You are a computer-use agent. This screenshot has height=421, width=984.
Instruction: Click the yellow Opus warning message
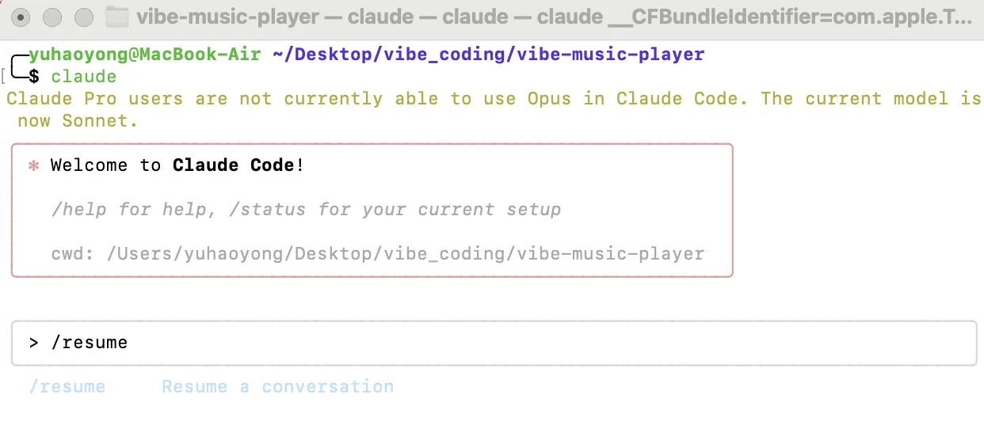494,99
